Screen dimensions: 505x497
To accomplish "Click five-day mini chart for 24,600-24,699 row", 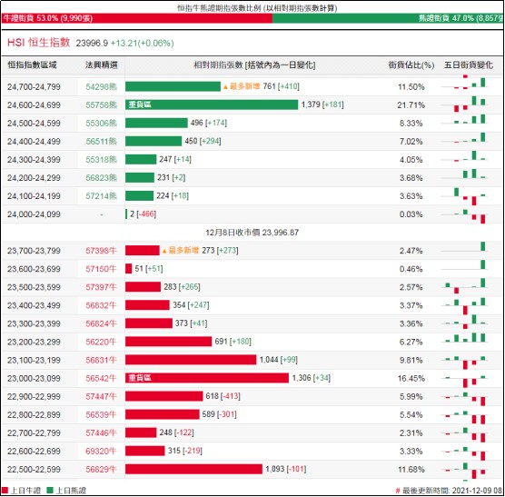I will (464, 104).
